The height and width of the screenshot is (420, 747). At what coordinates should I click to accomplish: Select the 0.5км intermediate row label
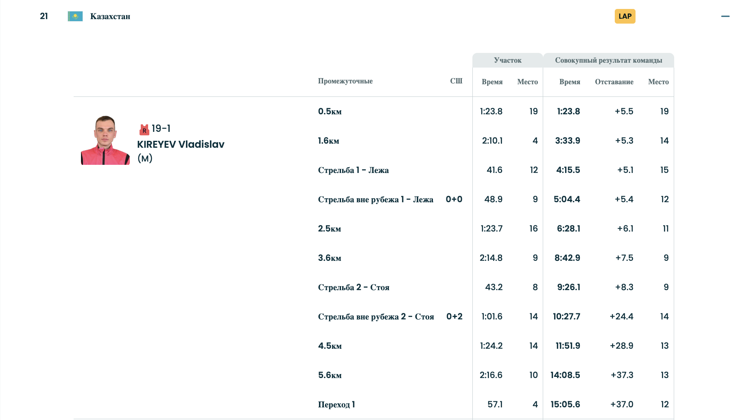coord(330,112)
